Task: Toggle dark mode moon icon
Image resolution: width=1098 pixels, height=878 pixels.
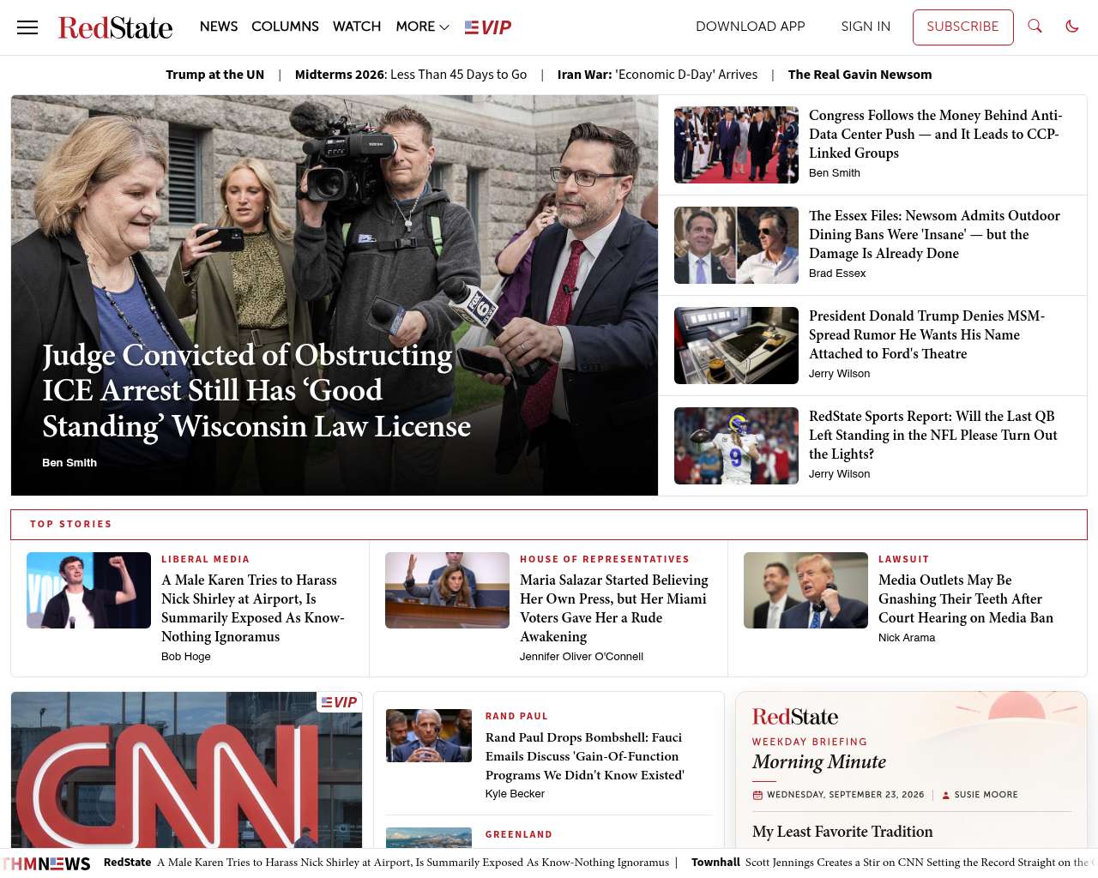Action: click(x=1072, y=27)
